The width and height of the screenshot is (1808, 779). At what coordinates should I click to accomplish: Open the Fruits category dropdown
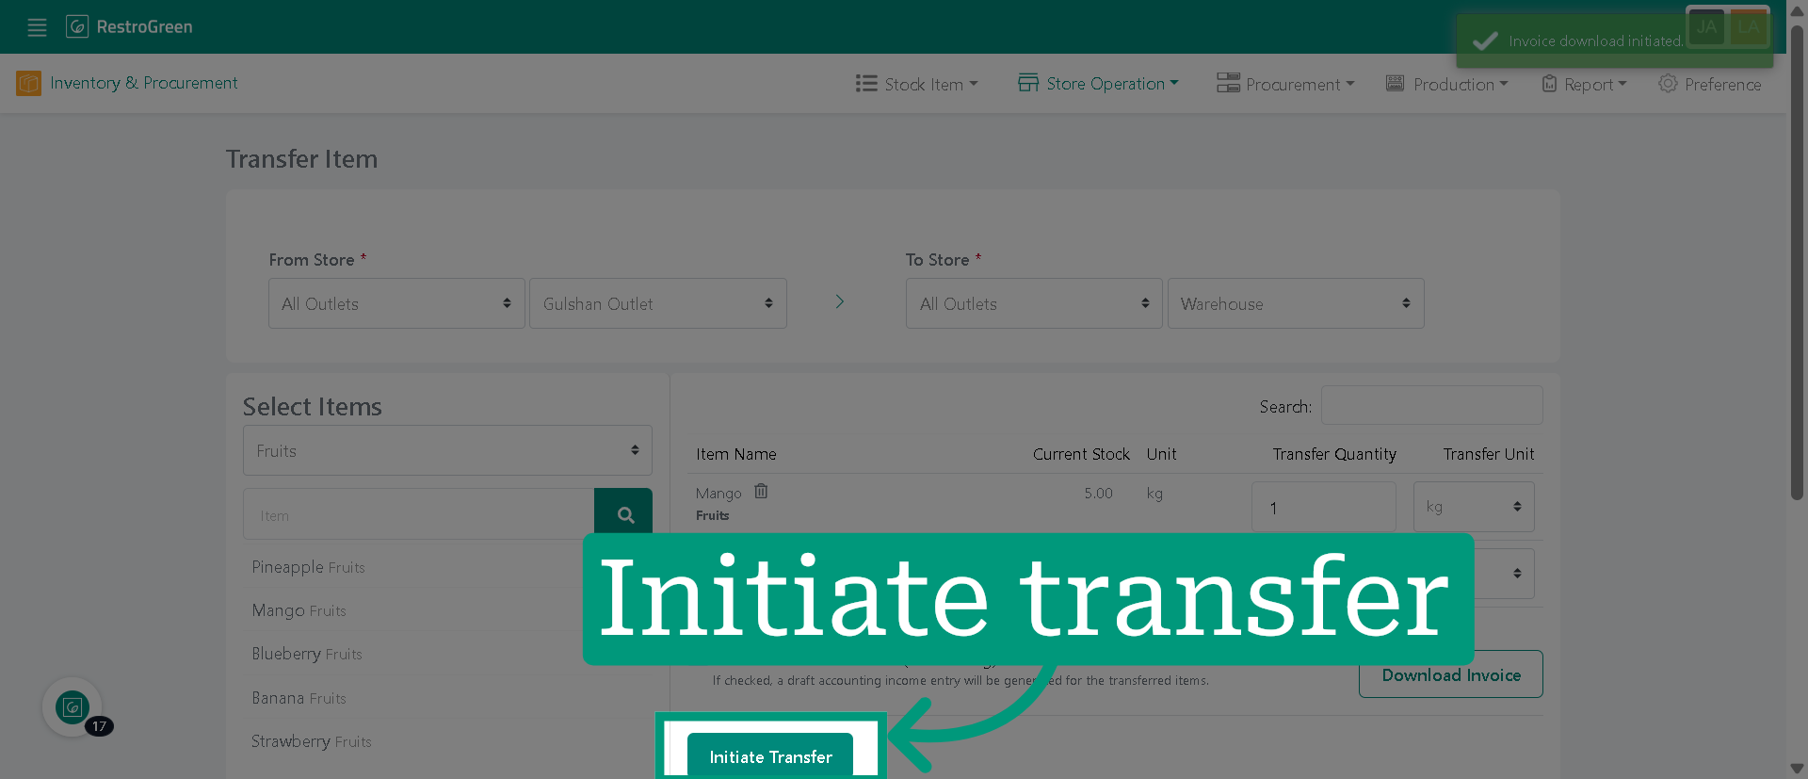447,450
